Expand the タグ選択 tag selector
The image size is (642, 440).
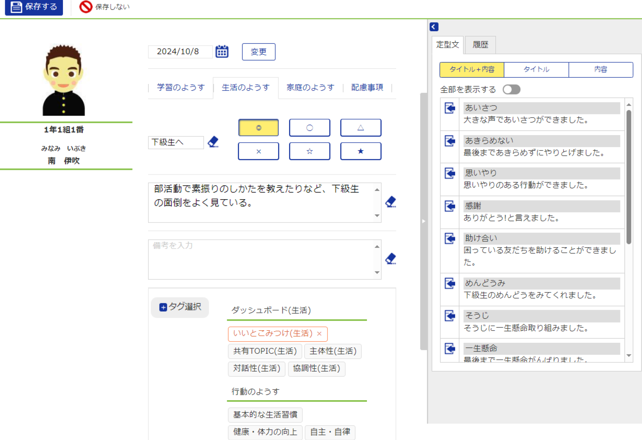click(180, 307)
